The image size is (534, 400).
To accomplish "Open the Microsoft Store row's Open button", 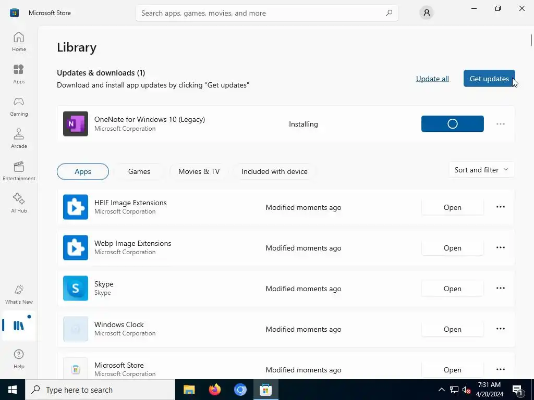I will pyautogui.click(x=452, y=370).
